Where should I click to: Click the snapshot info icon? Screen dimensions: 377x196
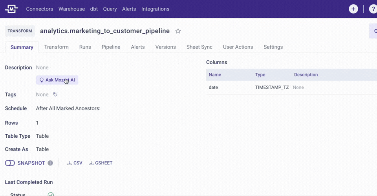[50, 163]
